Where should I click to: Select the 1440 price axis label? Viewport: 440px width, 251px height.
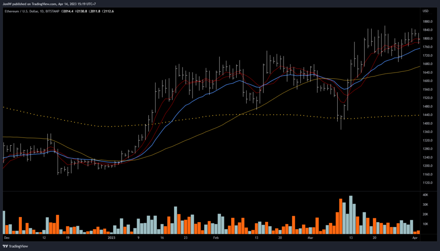tap(428, 115)
